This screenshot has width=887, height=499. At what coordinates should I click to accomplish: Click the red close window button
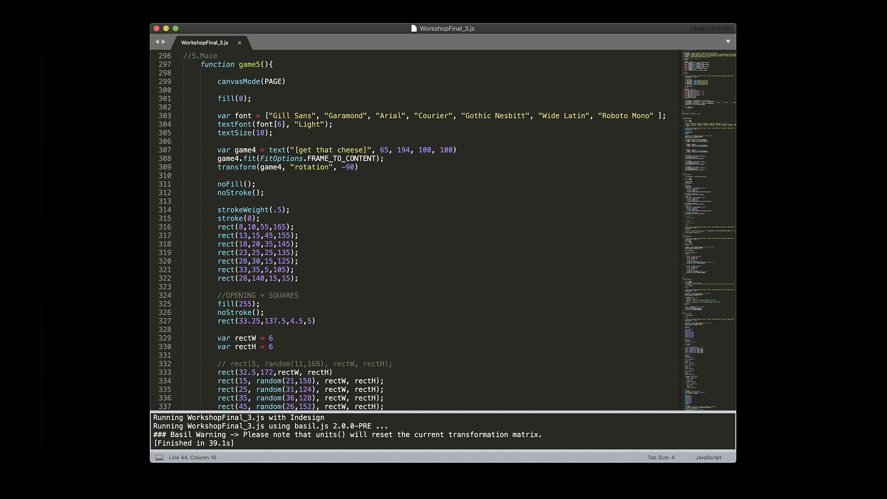[x=157, y=29]
